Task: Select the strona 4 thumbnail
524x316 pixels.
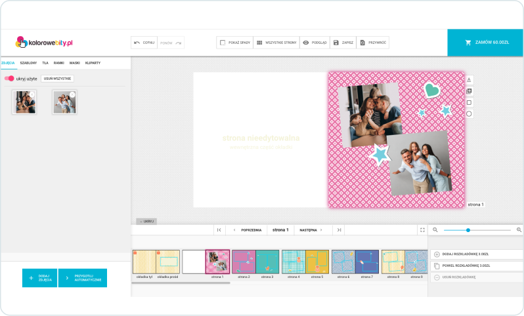Action: pyautogui.click(x=293, y=262)
